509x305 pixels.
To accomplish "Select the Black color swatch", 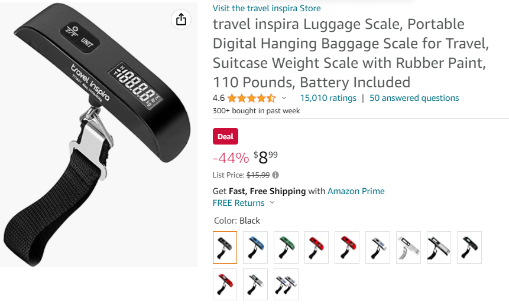I will tap(225, 247).
